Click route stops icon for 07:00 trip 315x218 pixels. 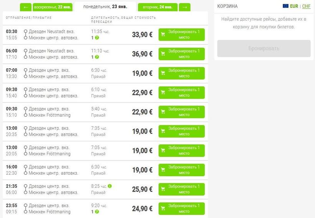tap(25, 73)
